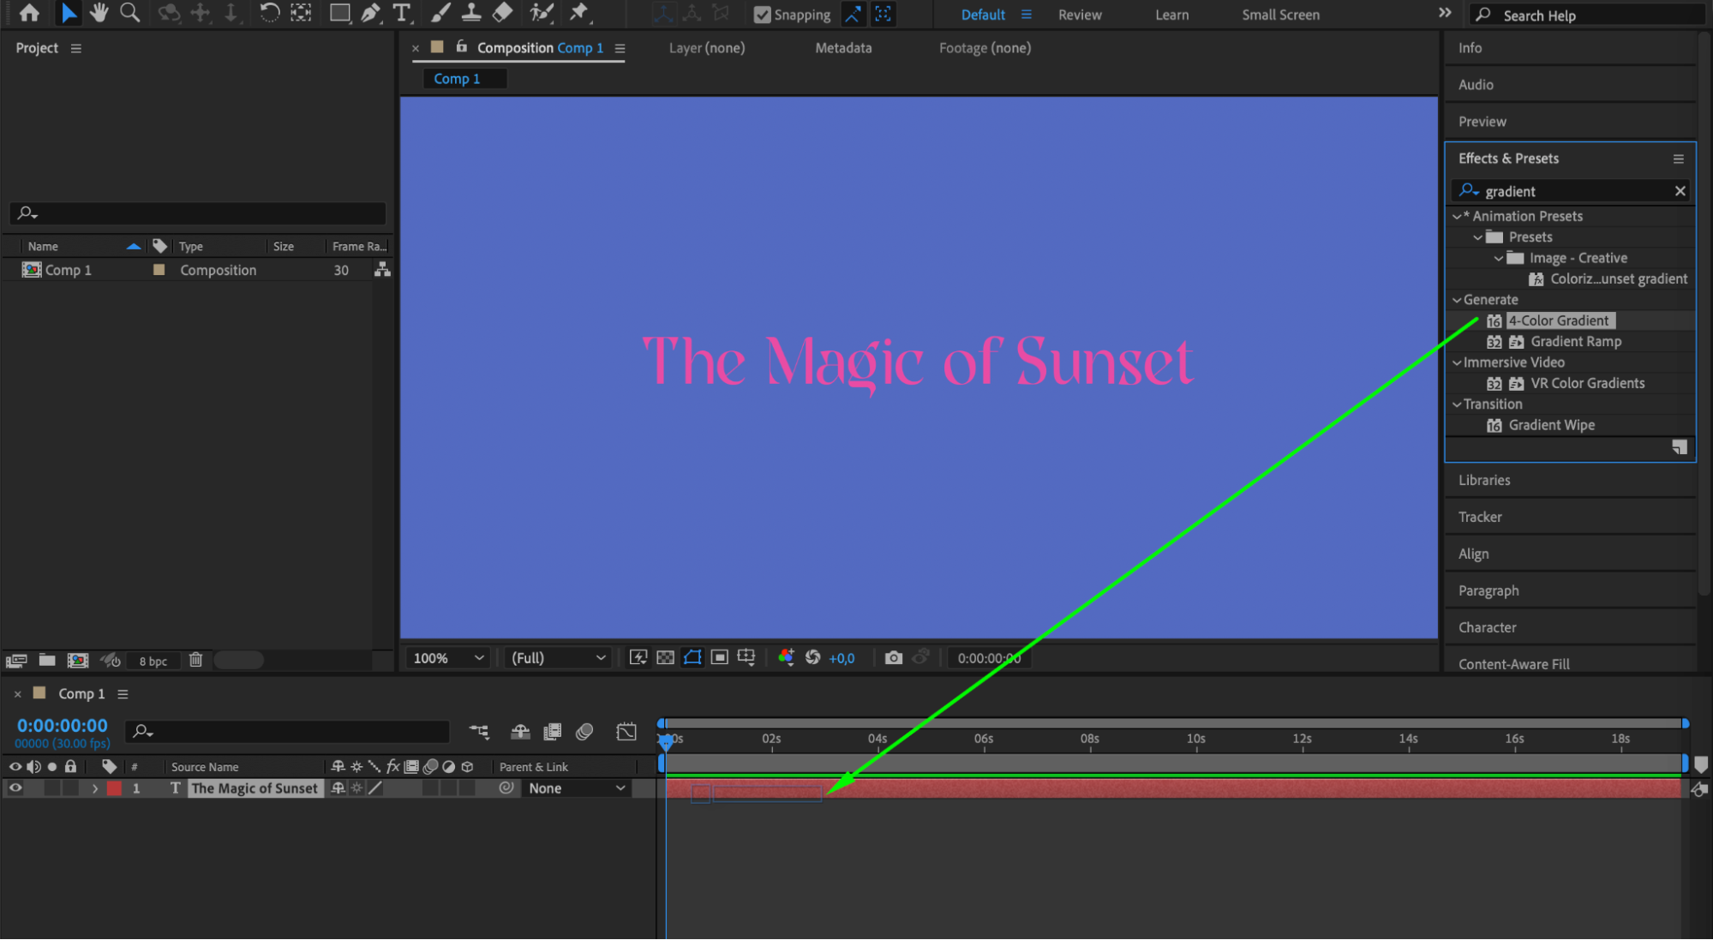Collapse the Generate effects category
The image size is (1713, 940).
[x=1457, y=300]
